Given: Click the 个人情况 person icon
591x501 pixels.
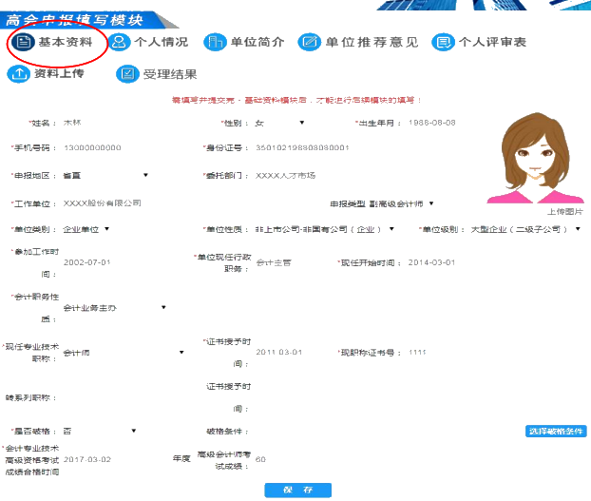Looking at the screenshot, I should pyautogui.click(x=120, y=42).
